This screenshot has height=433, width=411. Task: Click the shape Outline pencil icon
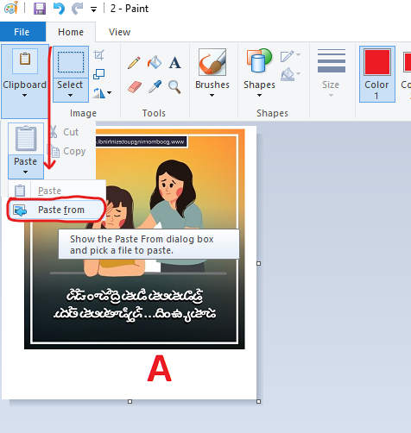(288, 56)
